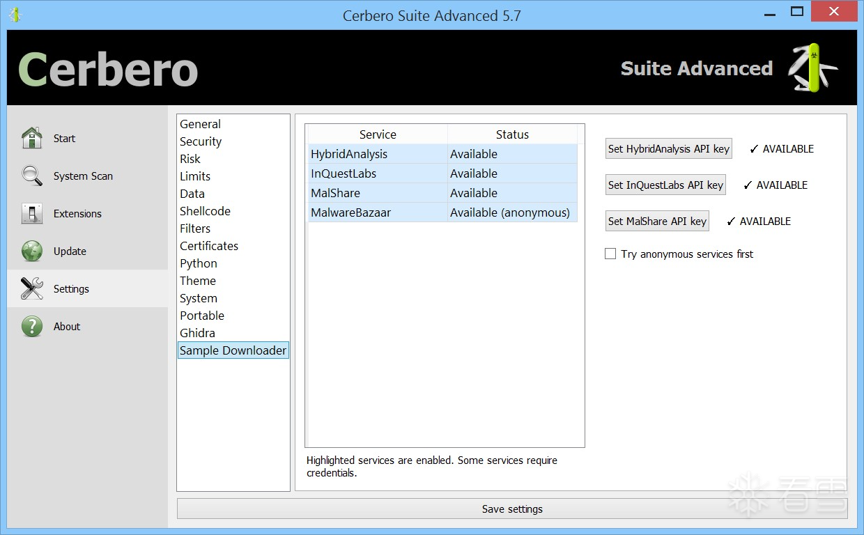
Task: Click the Start house icon
Action: 32,138
